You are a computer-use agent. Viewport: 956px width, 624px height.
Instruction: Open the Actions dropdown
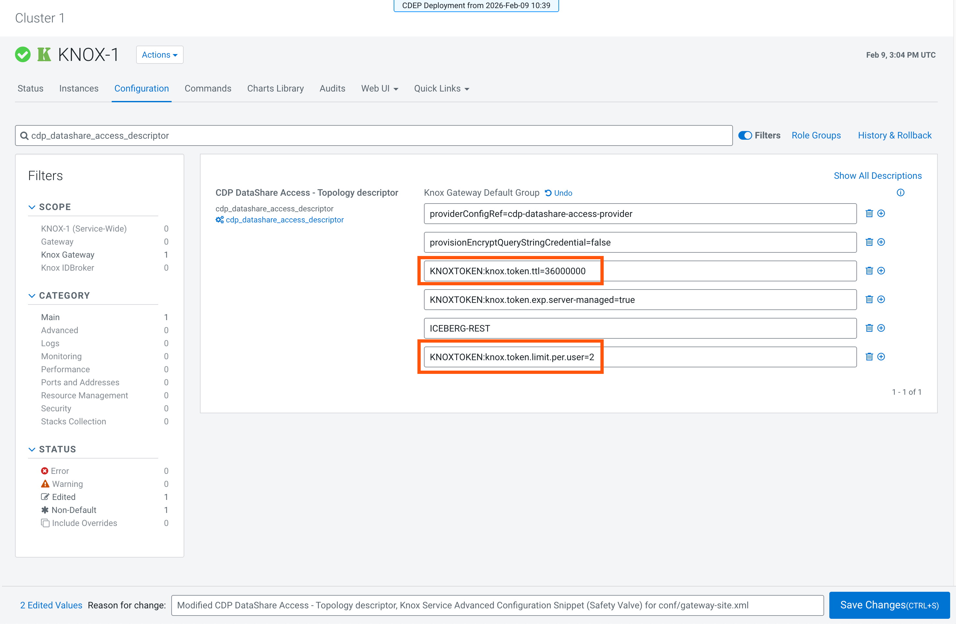coord(160,55)
